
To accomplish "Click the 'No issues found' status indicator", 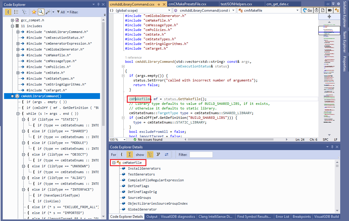I will point(148,140).
